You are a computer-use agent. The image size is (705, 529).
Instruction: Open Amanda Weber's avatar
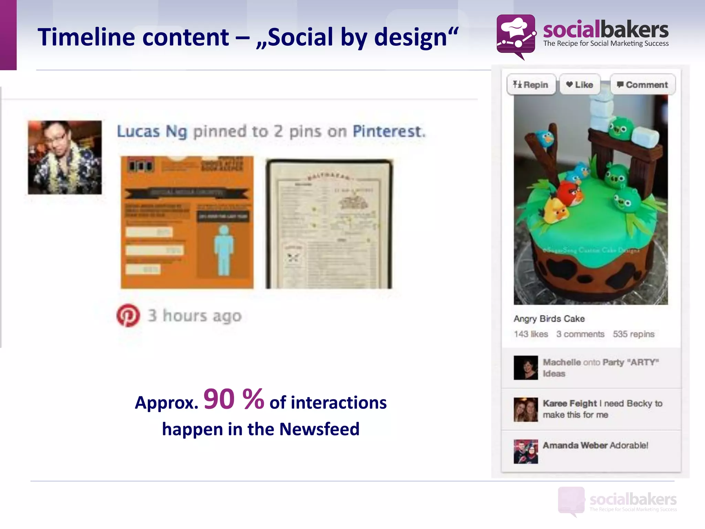click(x=526, y=452)
